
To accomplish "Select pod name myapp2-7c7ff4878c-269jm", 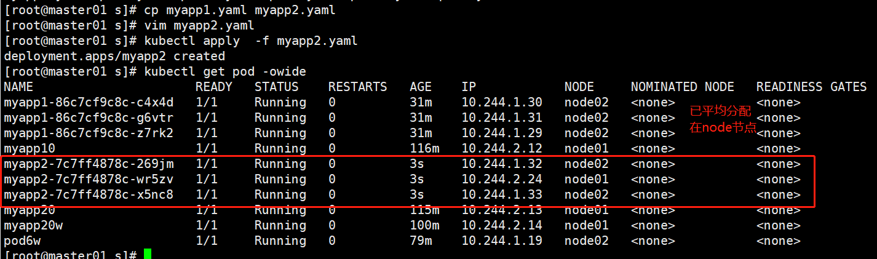I will click(89, 164).
